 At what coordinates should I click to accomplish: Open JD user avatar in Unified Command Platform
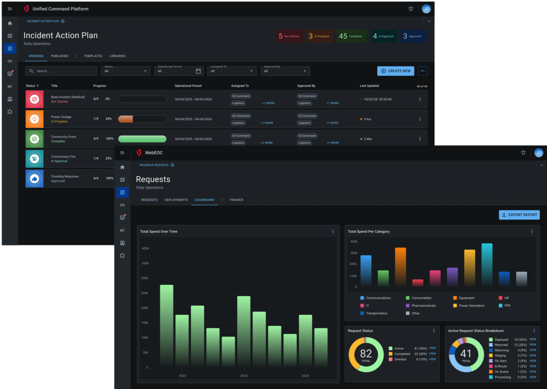426,9
